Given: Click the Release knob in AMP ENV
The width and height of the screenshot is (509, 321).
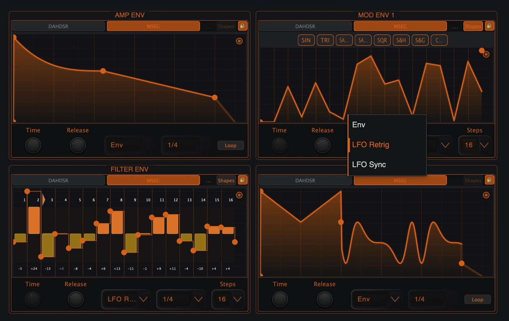Looking at the screenshot, I should pos(78,145).
